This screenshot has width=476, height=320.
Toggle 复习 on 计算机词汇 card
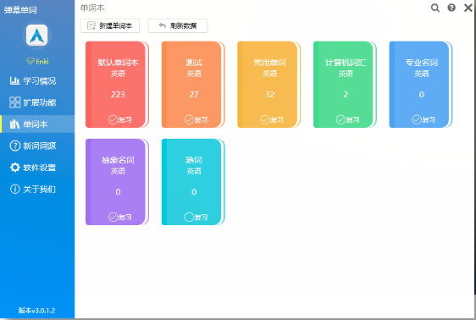click(347, 119)
